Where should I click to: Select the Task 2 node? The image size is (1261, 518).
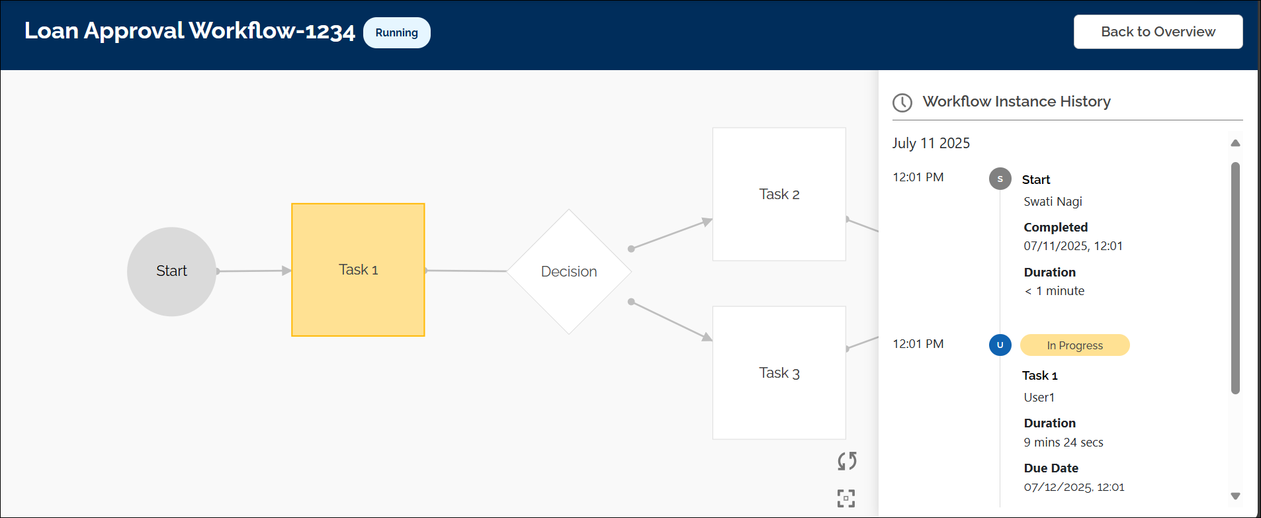[779, 193]
